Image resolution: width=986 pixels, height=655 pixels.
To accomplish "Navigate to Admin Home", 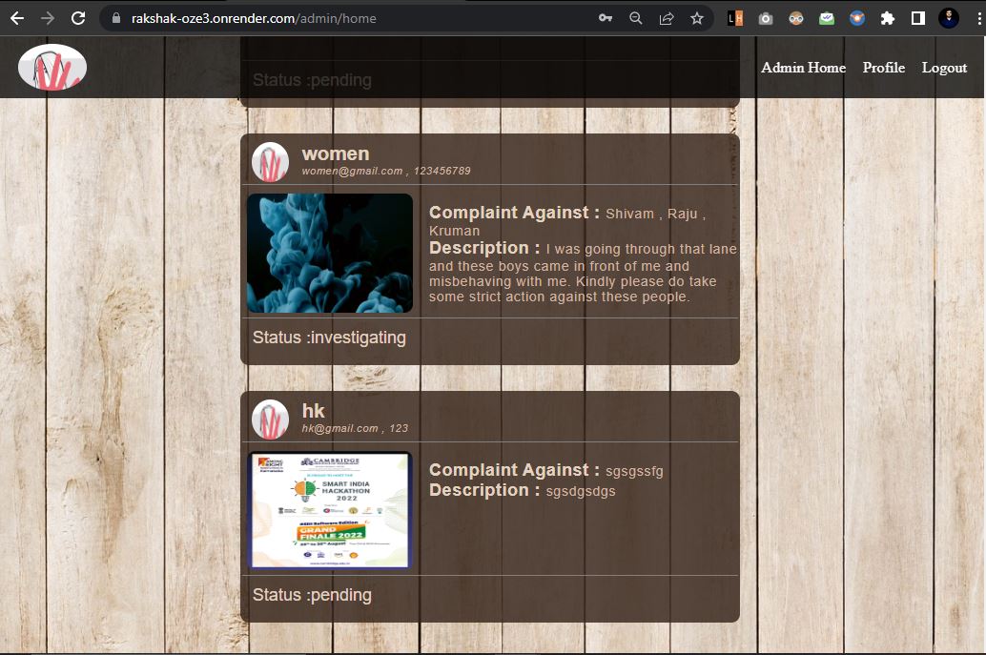I will [x=803, y=68].
